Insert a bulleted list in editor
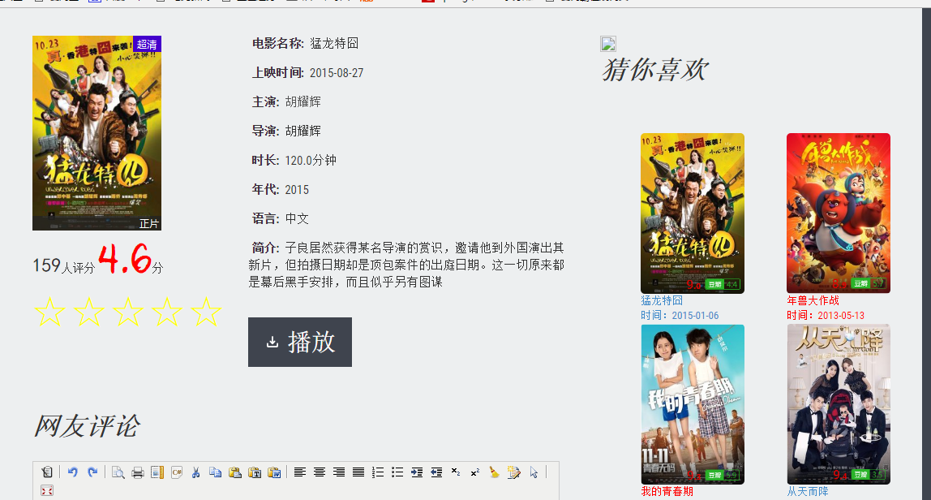This screenshot has height=500, width=931. (397, 472)
